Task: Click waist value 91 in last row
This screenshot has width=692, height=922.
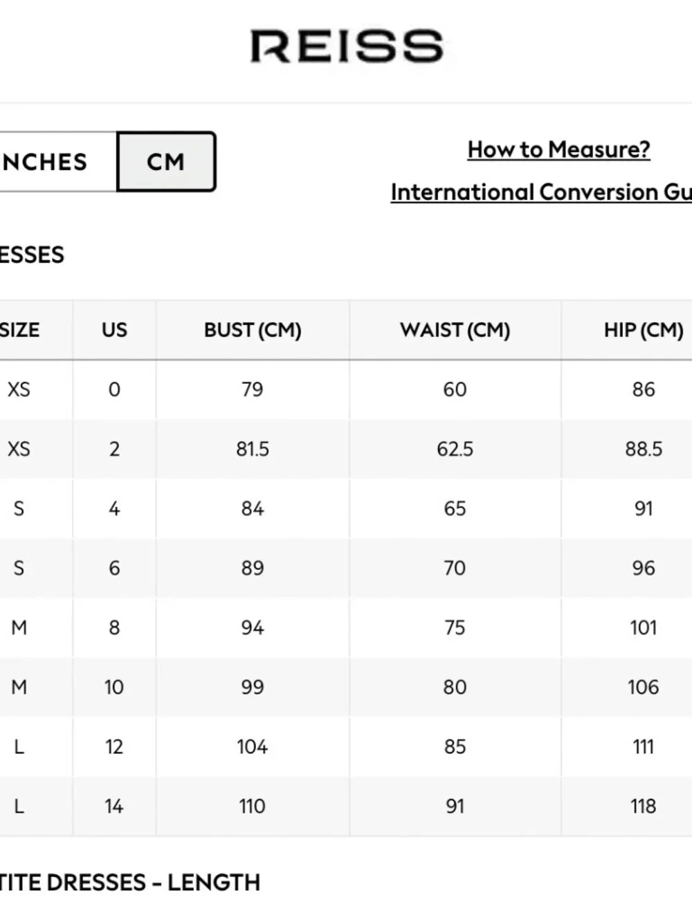Action: [x=455, y=806]
